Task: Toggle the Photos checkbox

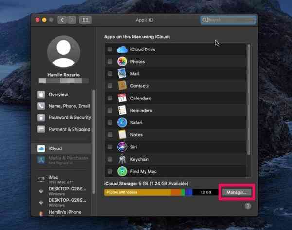Action: coord(110,62)
